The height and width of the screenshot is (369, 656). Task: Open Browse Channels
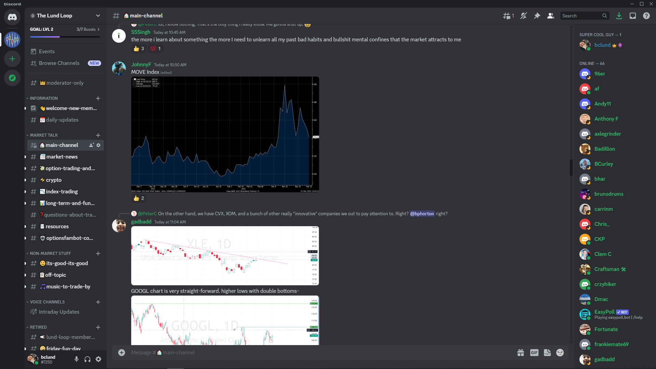tap(66, 63)
